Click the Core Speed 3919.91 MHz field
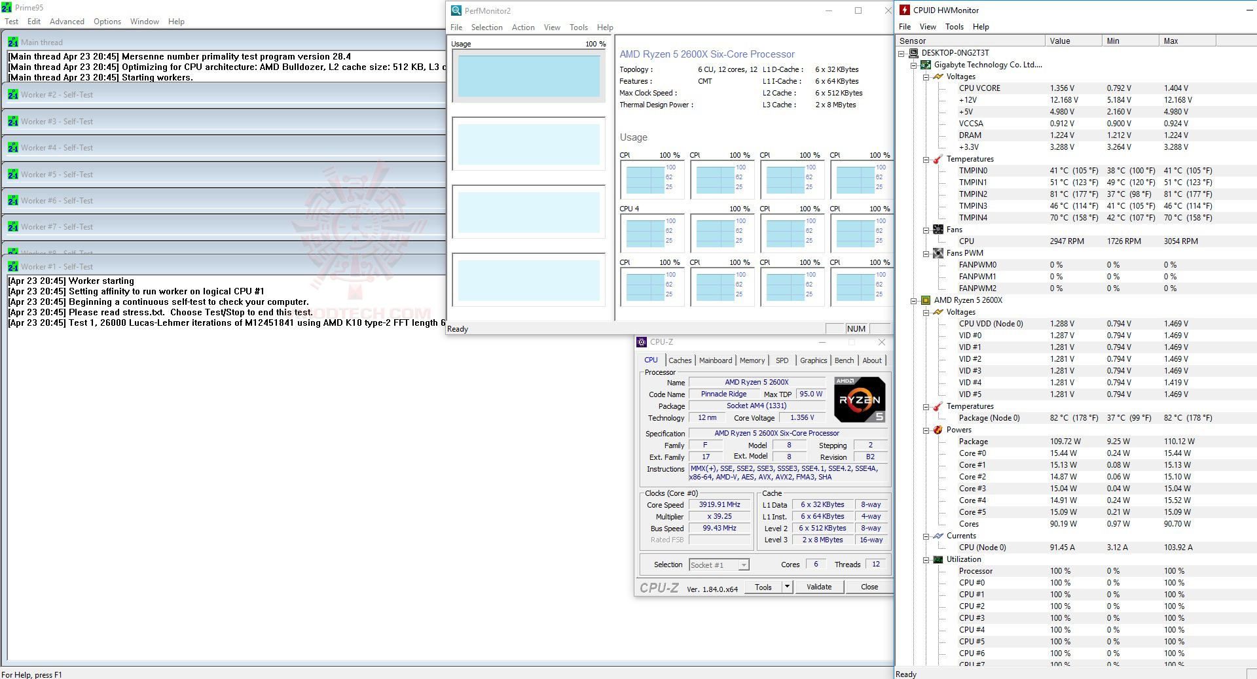Image resolution: width=1257 pixels, height=679 pixels. pos(720,505)
